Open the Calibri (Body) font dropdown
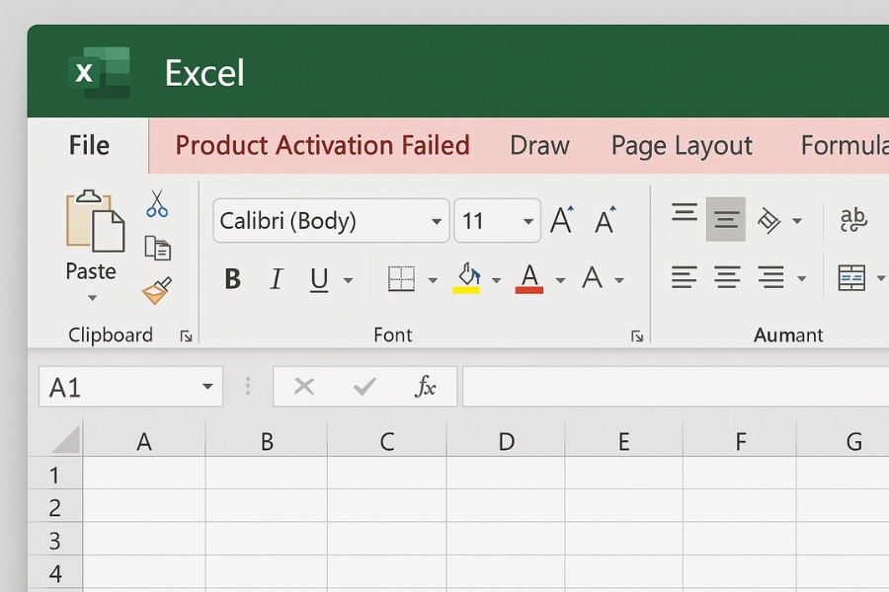 (x=437, y=221)
